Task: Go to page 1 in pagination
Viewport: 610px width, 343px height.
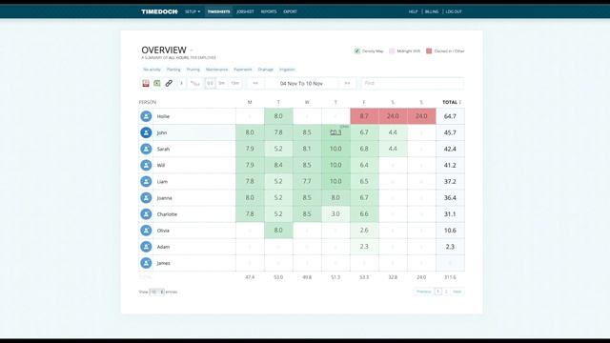Action: [x=438, y=292]
